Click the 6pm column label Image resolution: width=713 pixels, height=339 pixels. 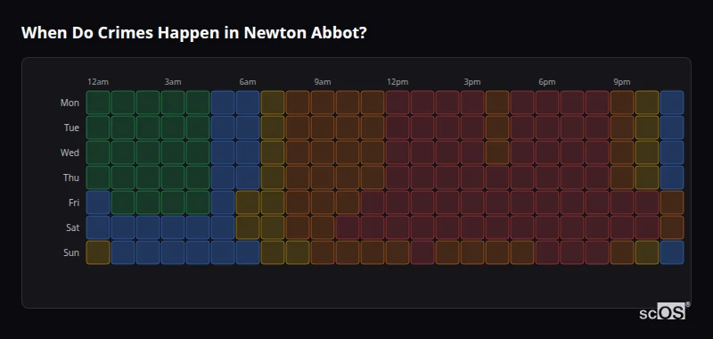(x=547, y=82)
